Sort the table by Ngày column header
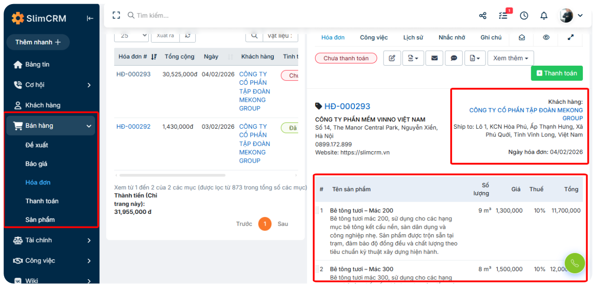 pyautogui.click(x=211, y=57)
